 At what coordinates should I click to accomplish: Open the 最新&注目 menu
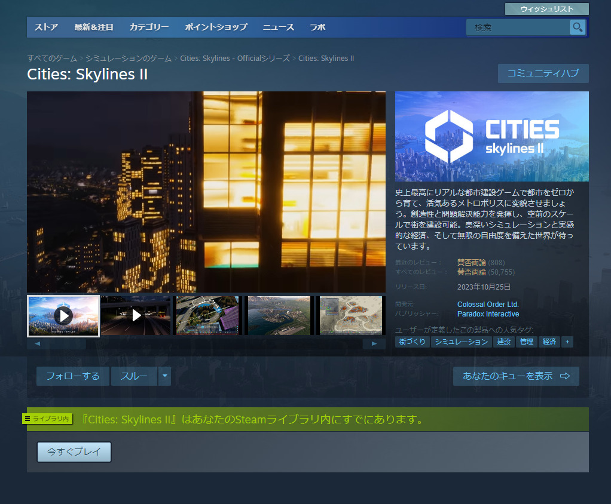point(94,27)
